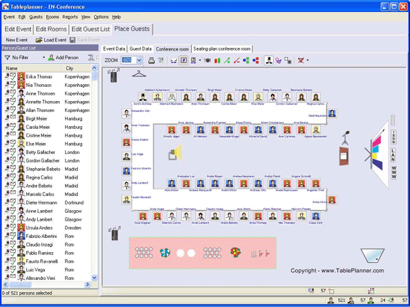Toggle invitation checkbox for Luis Vega
Viewport: 410px width, 307px height.
13,269
